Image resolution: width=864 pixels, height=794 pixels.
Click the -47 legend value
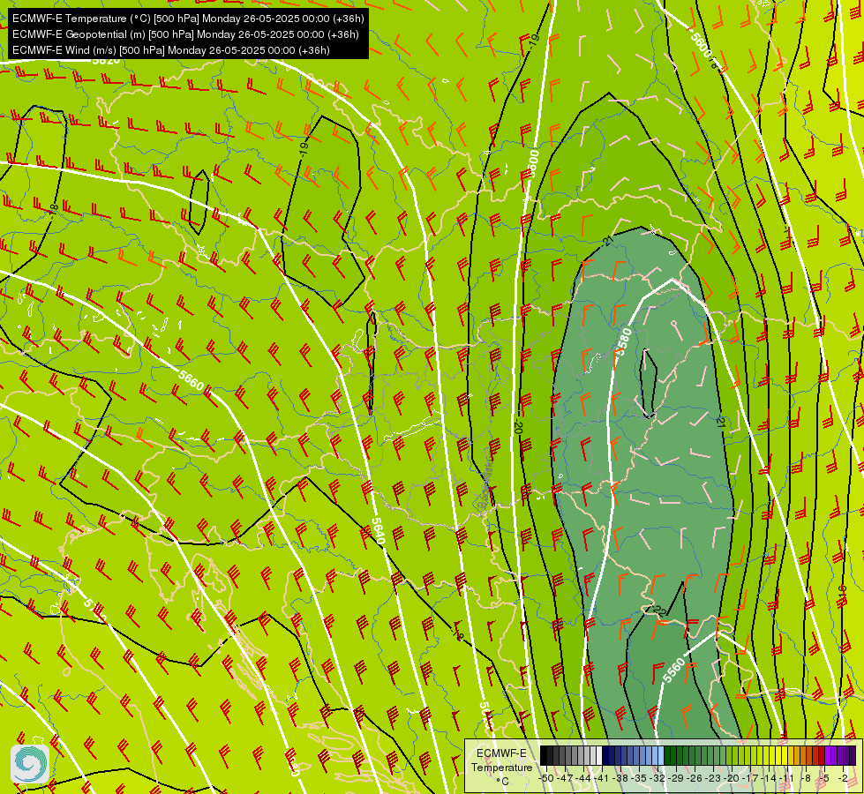565,778
